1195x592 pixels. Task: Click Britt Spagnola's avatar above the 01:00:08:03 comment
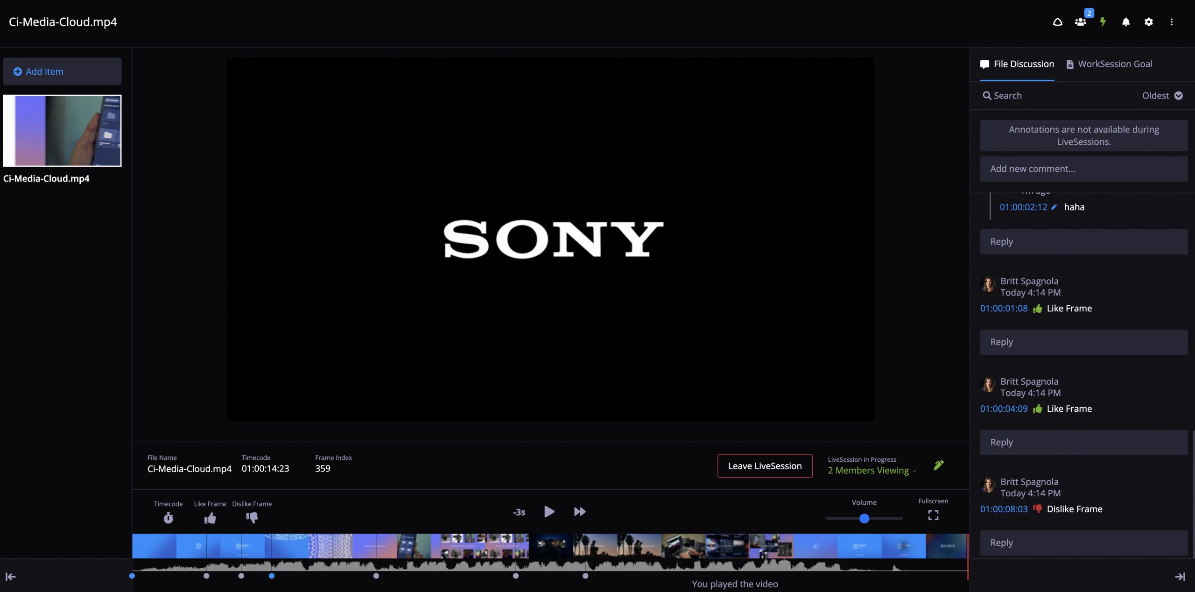click(x=988, y=485)
